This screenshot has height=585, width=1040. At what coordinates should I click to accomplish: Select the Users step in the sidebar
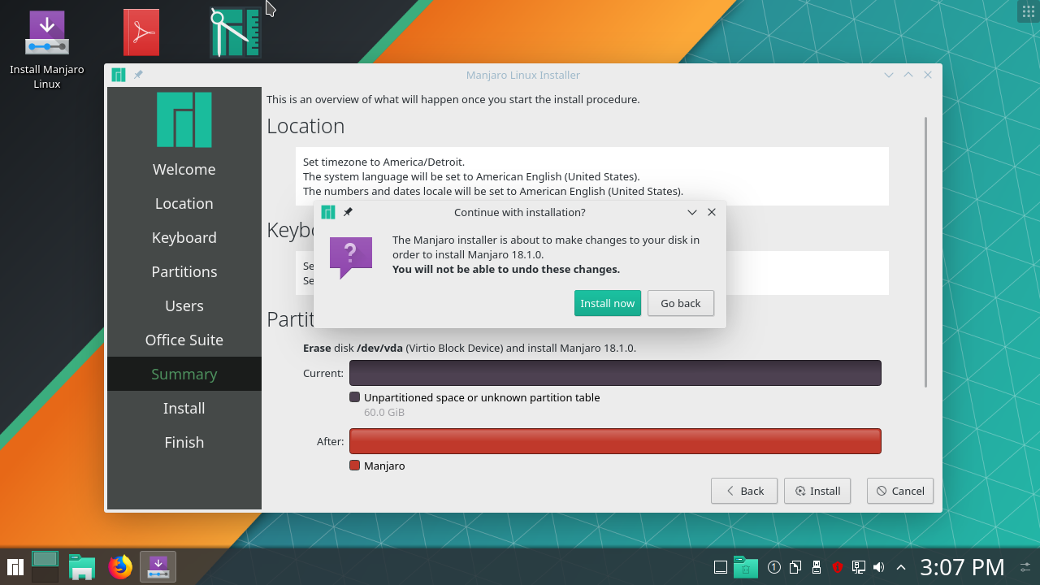(184, 305)
